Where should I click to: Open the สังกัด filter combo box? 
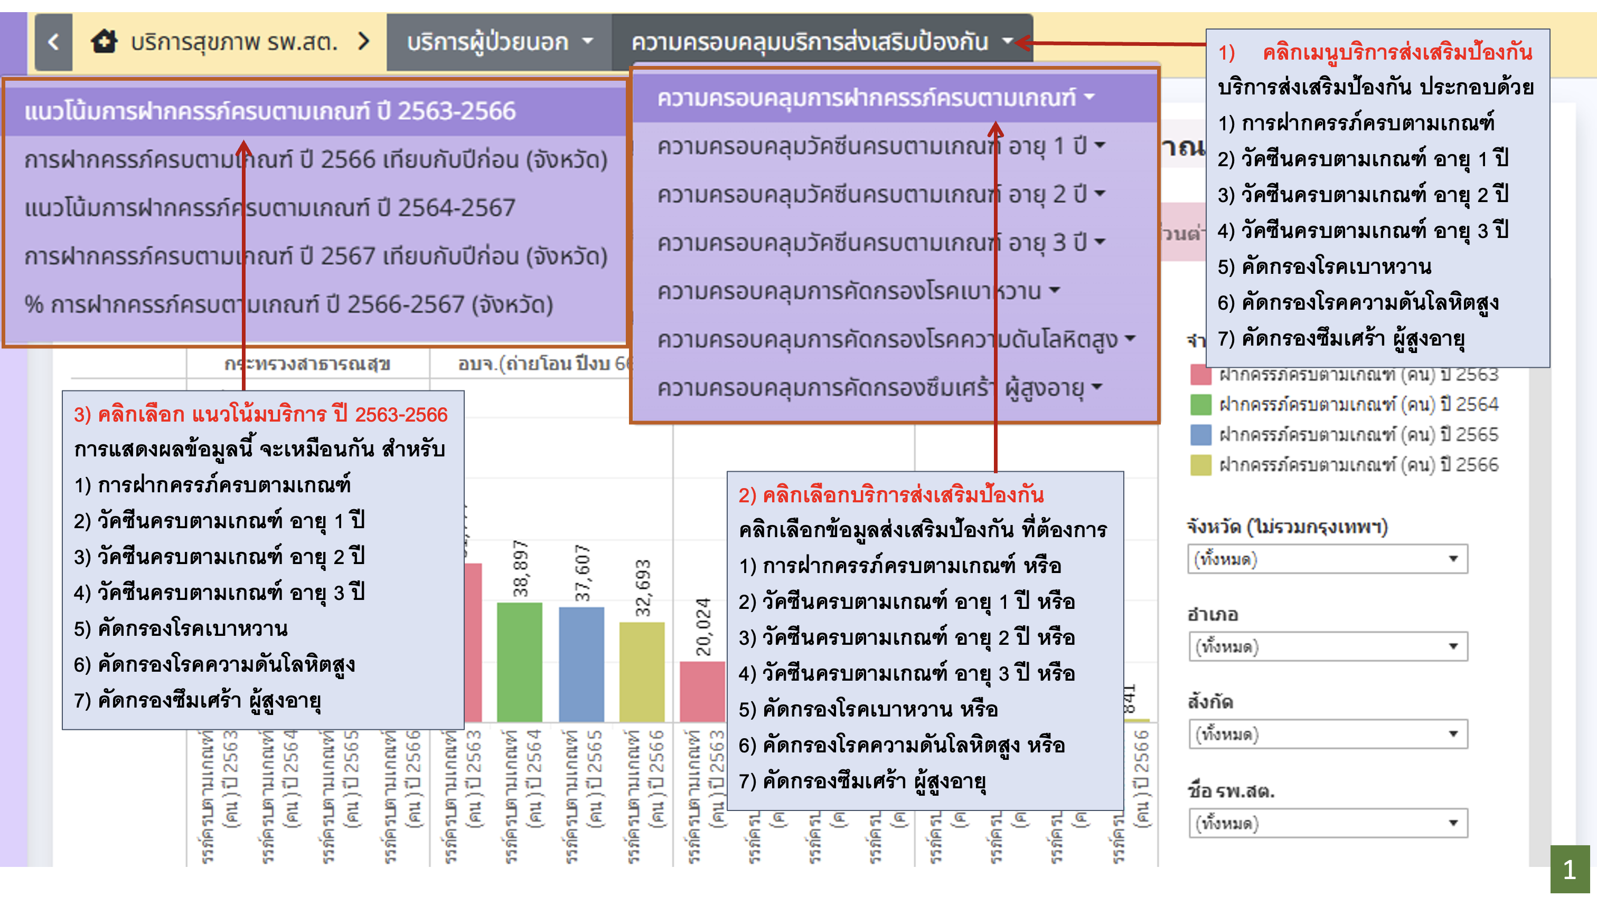click(1327, 734)
